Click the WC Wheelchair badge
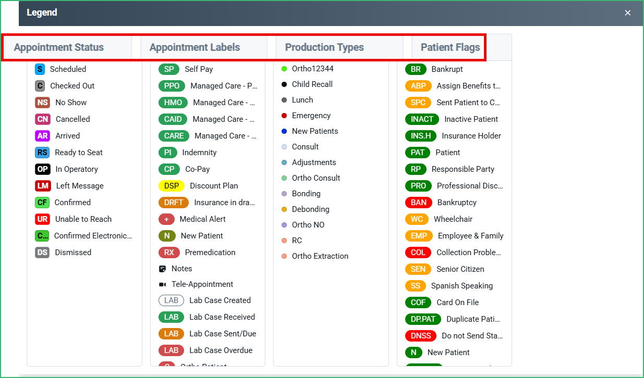The width and height of the screenshot is (644, 378). (417, 219)
